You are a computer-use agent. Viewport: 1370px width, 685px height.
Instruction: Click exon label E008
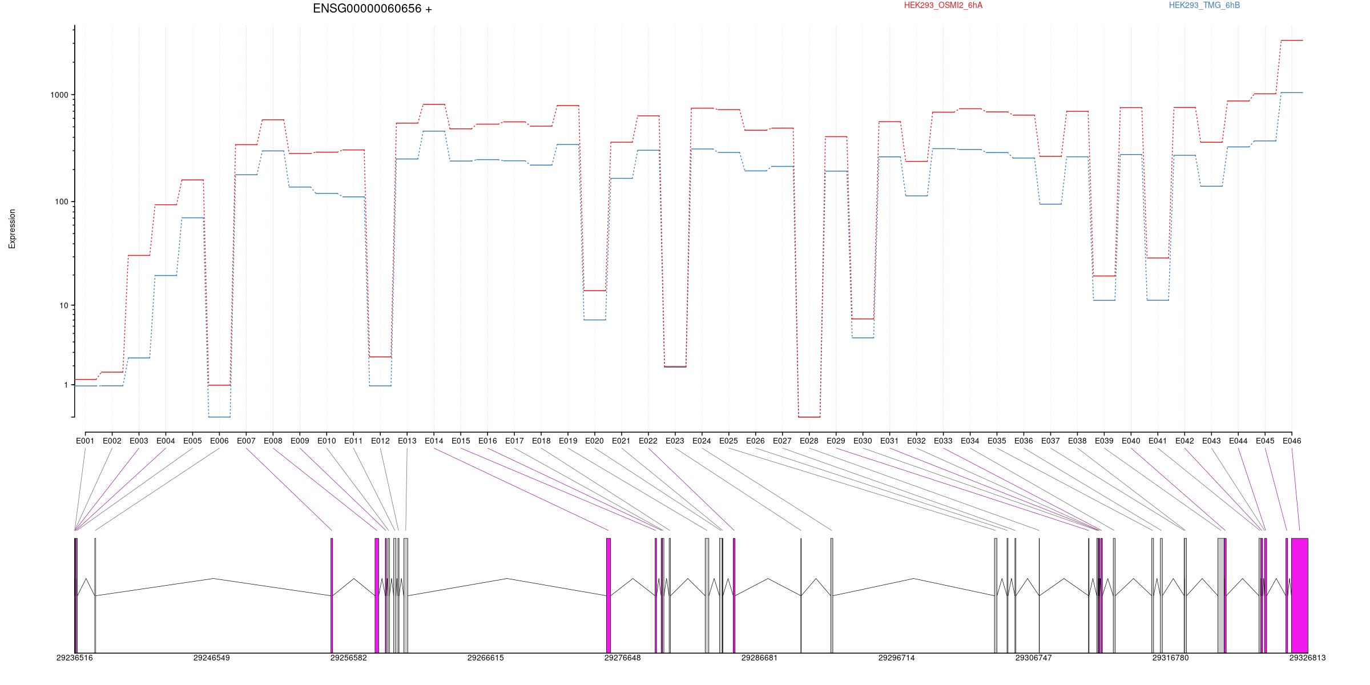(x=273, y=441)
